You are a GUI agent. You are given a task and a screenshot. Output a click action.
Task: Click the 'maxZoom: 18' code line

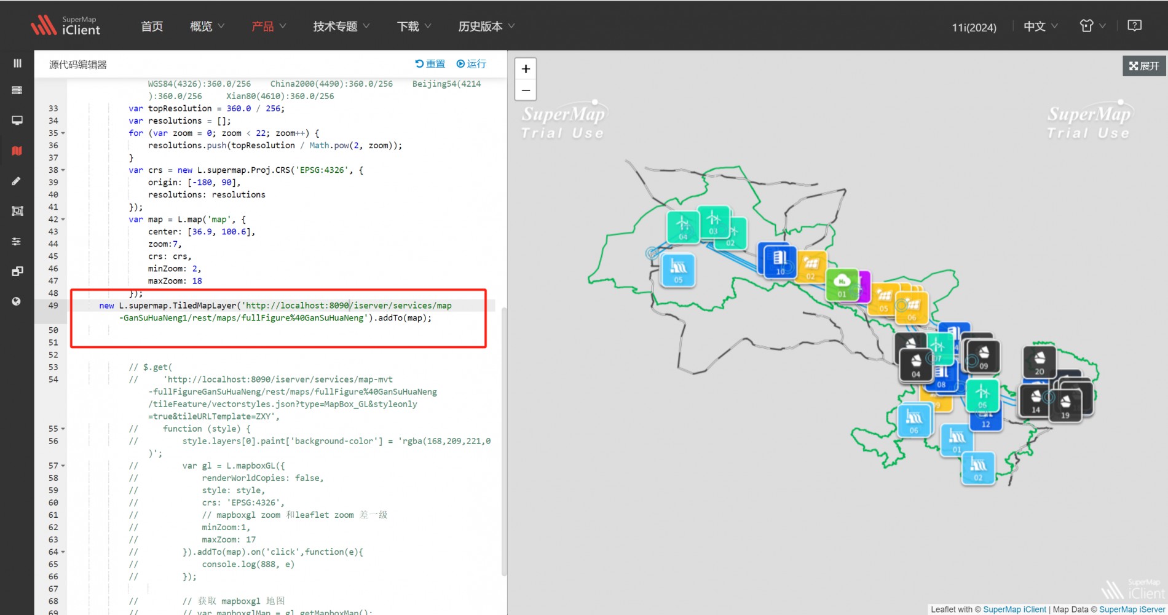pos(175,281)
